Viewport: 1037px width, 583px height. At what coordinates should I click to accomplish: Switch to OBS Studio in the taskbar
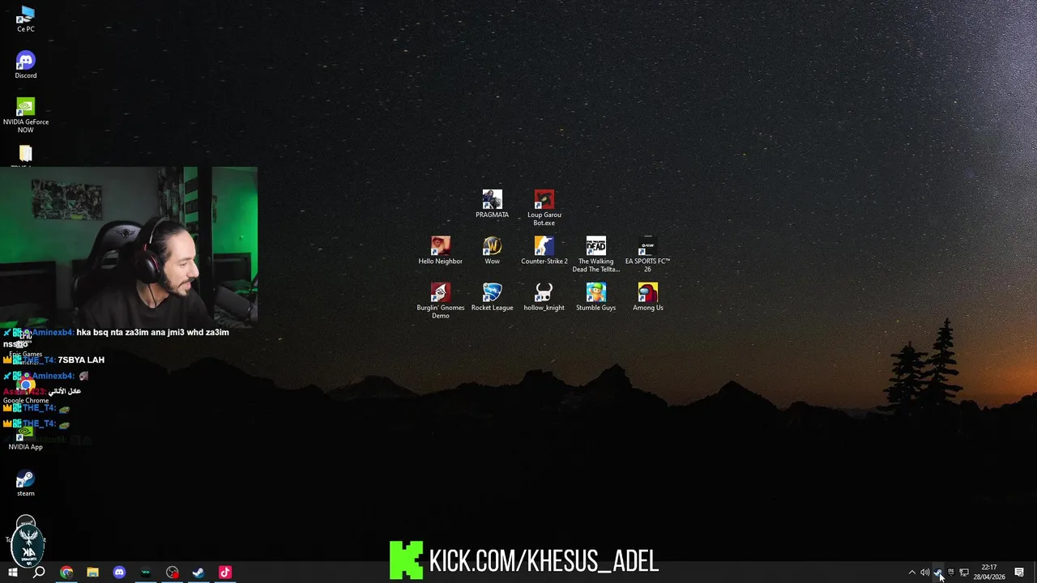tap(172, 572)
